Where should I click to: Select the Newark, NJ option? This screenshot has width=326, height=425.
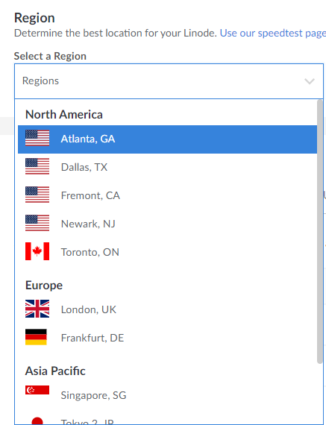(167, 224)
